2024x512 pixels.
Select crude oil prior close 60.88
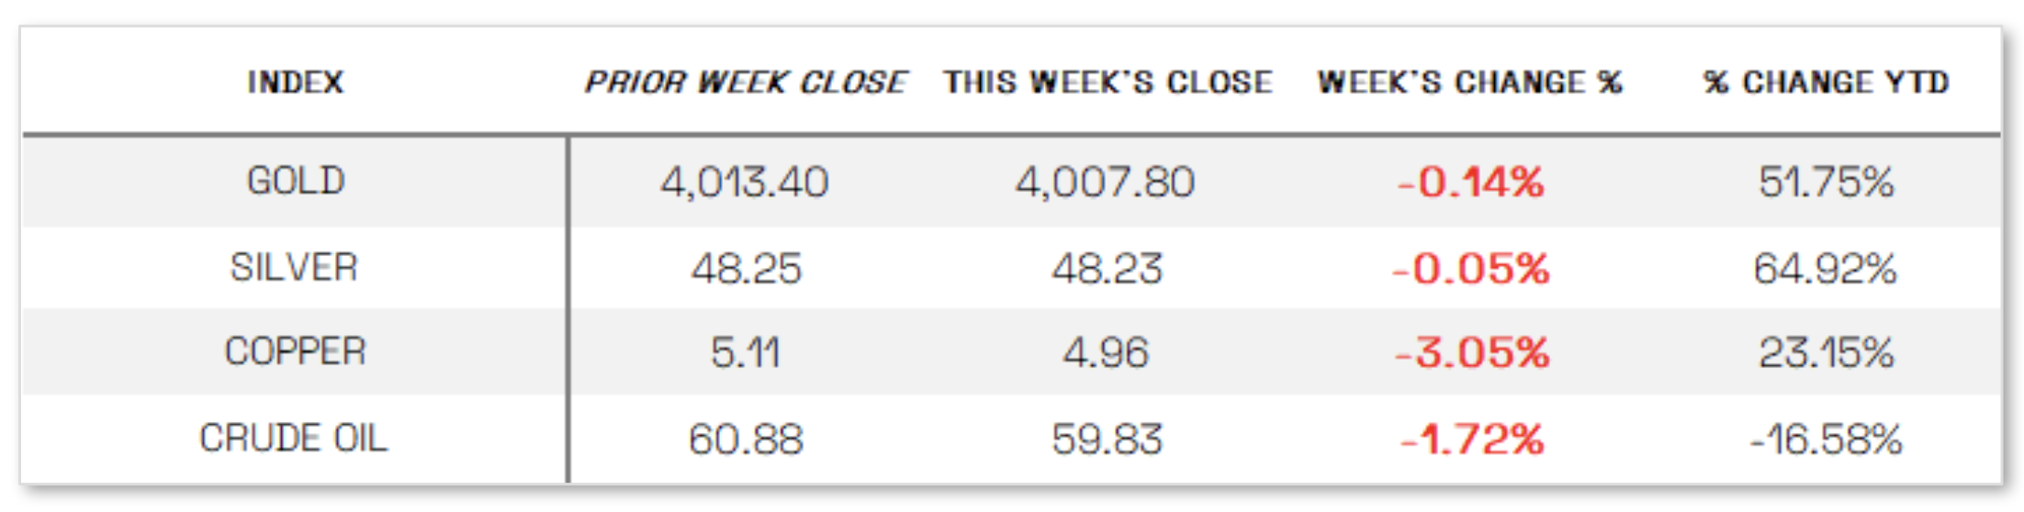tap(746, 439)
